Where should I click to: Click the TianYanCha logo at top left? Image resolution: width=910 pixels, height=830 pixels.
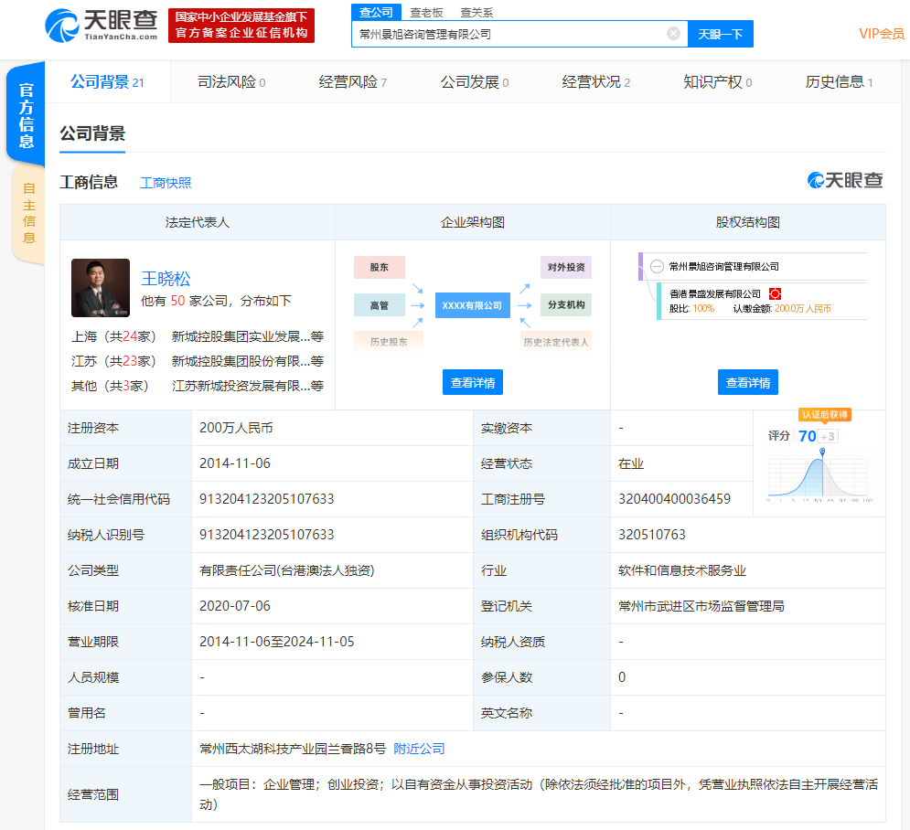point(101,25)
